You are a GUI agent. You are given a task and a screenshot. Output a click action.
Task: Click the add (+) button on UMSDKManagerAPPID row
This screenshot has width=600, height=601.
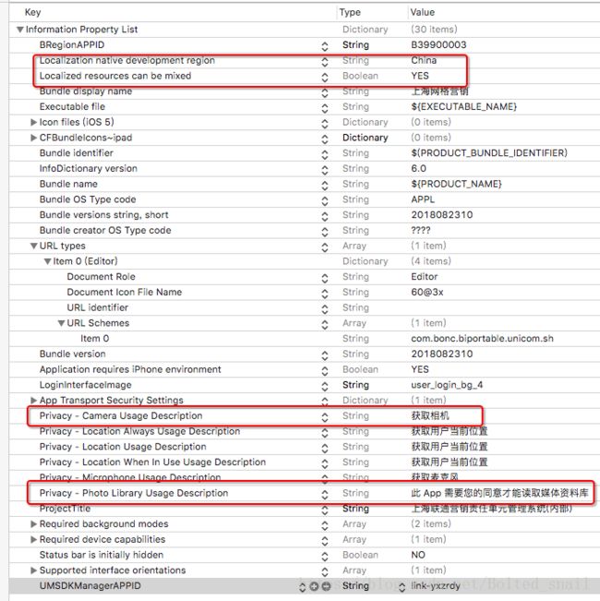pyautogui.click(x=314, y=586)
